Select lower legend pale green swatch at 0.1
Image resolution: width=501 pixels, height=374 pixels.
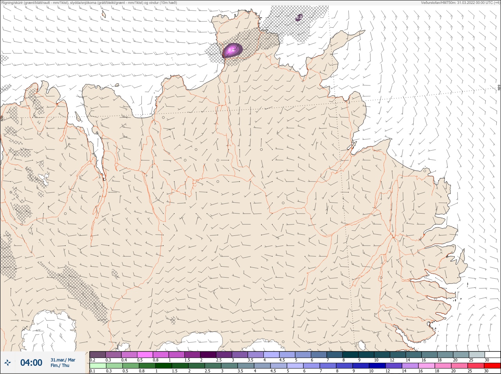97,366
